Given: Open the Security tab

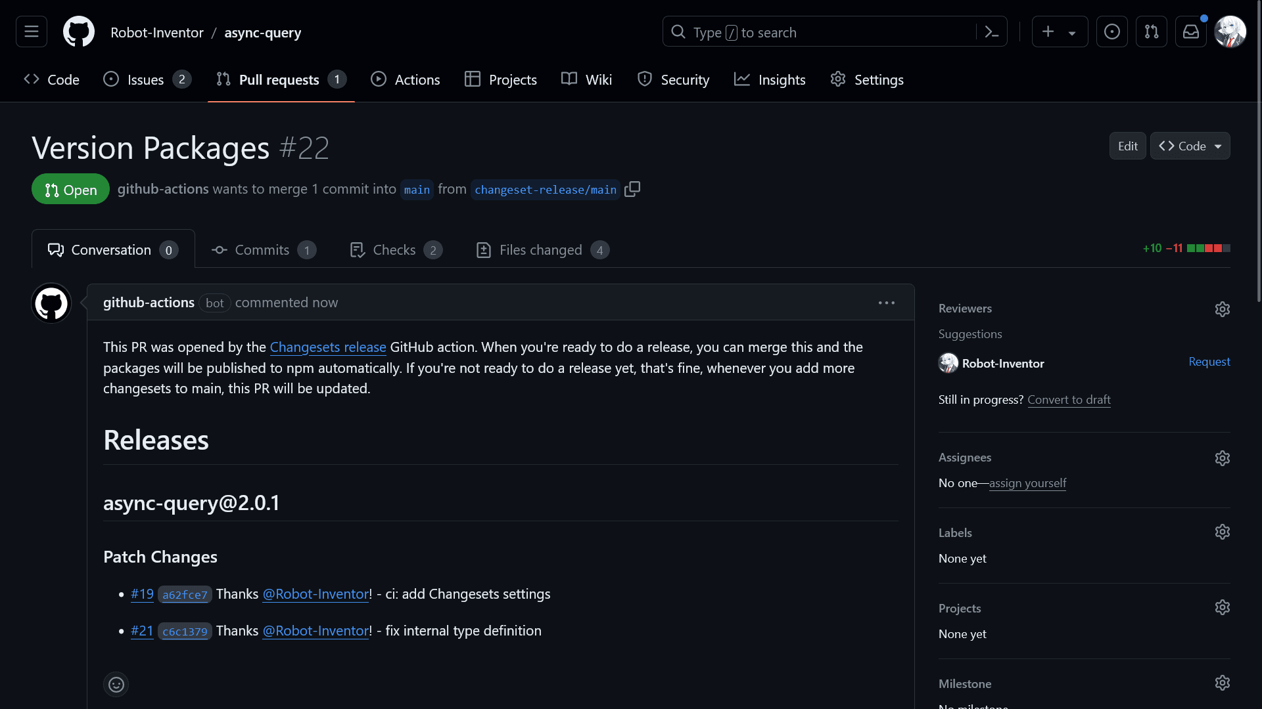Looking at the screenshot, I should pyautogui.click(x=673, y=79).
